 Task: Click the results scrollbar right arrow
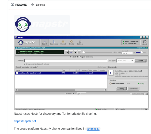106,90
